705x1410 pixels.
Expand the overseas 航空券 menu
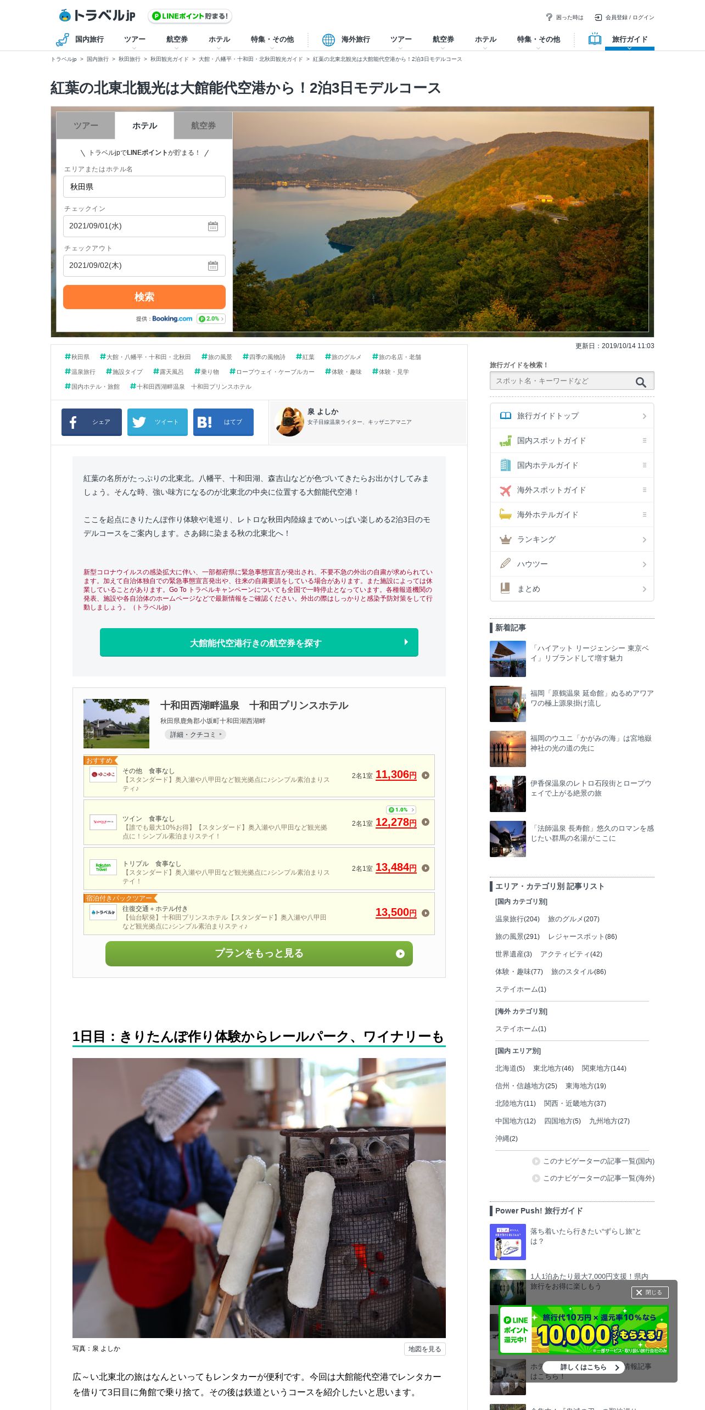click(443, 41)
